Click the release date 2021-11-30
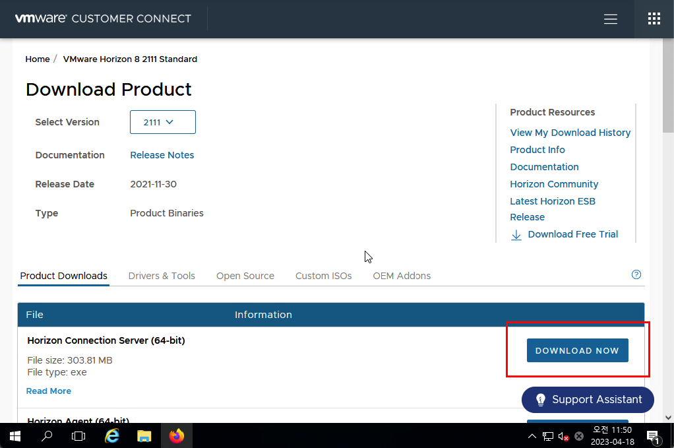674x448 pixels. [x=154, y=185]
